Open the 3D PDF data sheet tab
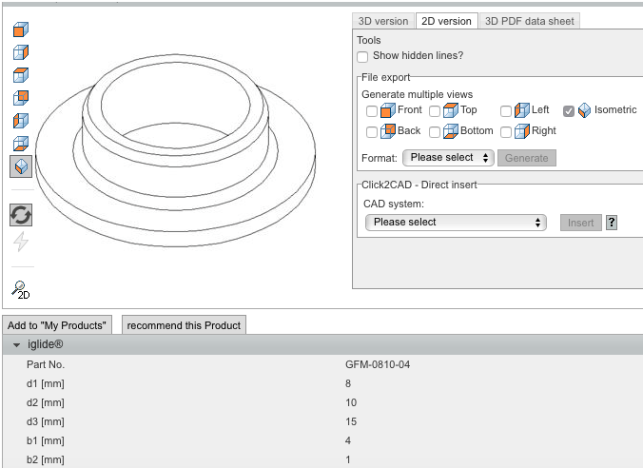 tap(529, 21)
